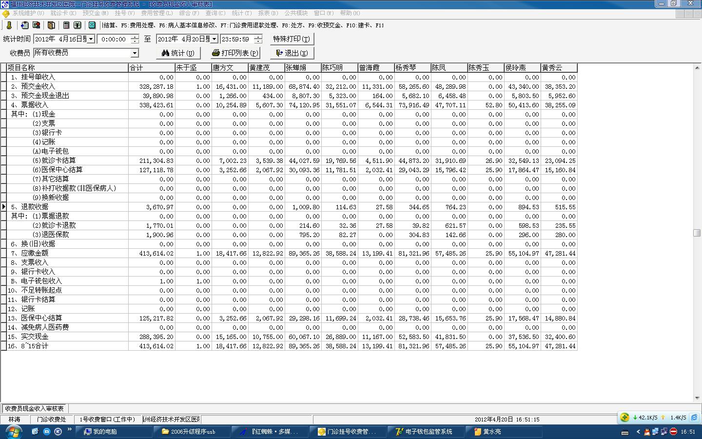Open the Windows Start orb

(13, 432)
